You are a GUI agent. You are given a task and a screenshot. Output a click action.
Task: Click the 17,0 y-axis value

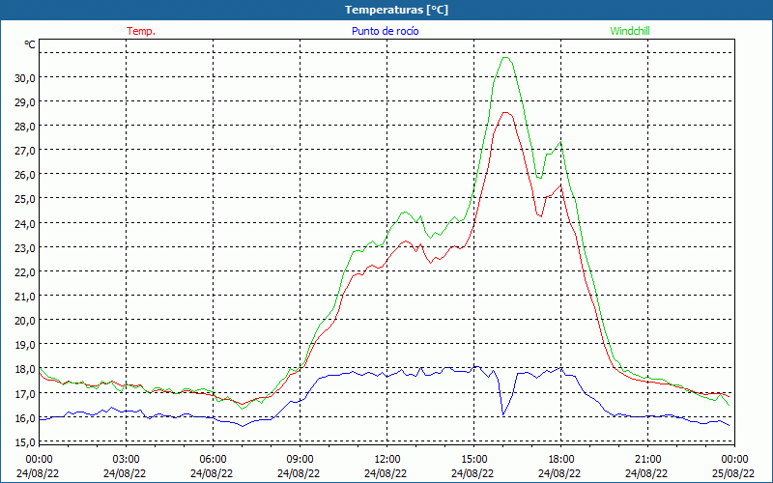(x=25, y=393)
